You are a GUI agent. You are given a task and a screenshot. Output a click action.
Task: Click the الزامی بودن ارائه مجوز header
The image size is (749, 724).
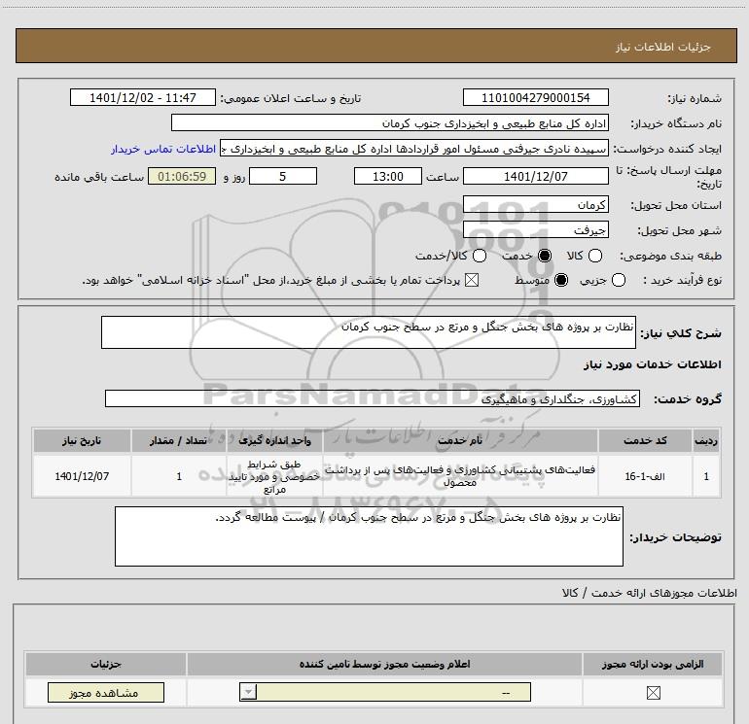tap(653, 664)
